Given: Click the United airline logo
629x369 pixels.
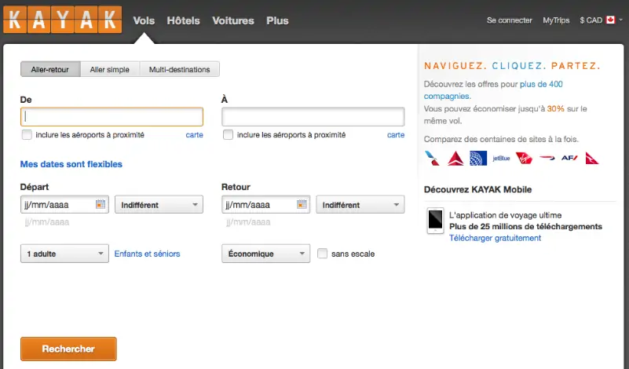Looking at the screenshot, I should click(477, 159).
